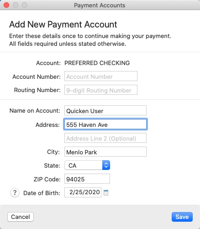Screen dimensions: 200x229
Task: Click the Payment Accounts title bar
Action: pyautogui.click(x=100, y=5)
